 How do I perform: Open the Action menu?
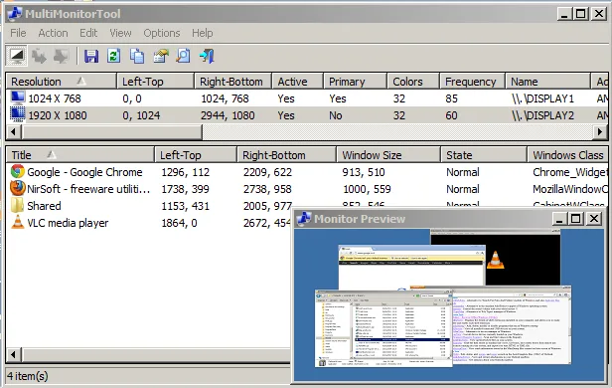(x=53, y=33)
